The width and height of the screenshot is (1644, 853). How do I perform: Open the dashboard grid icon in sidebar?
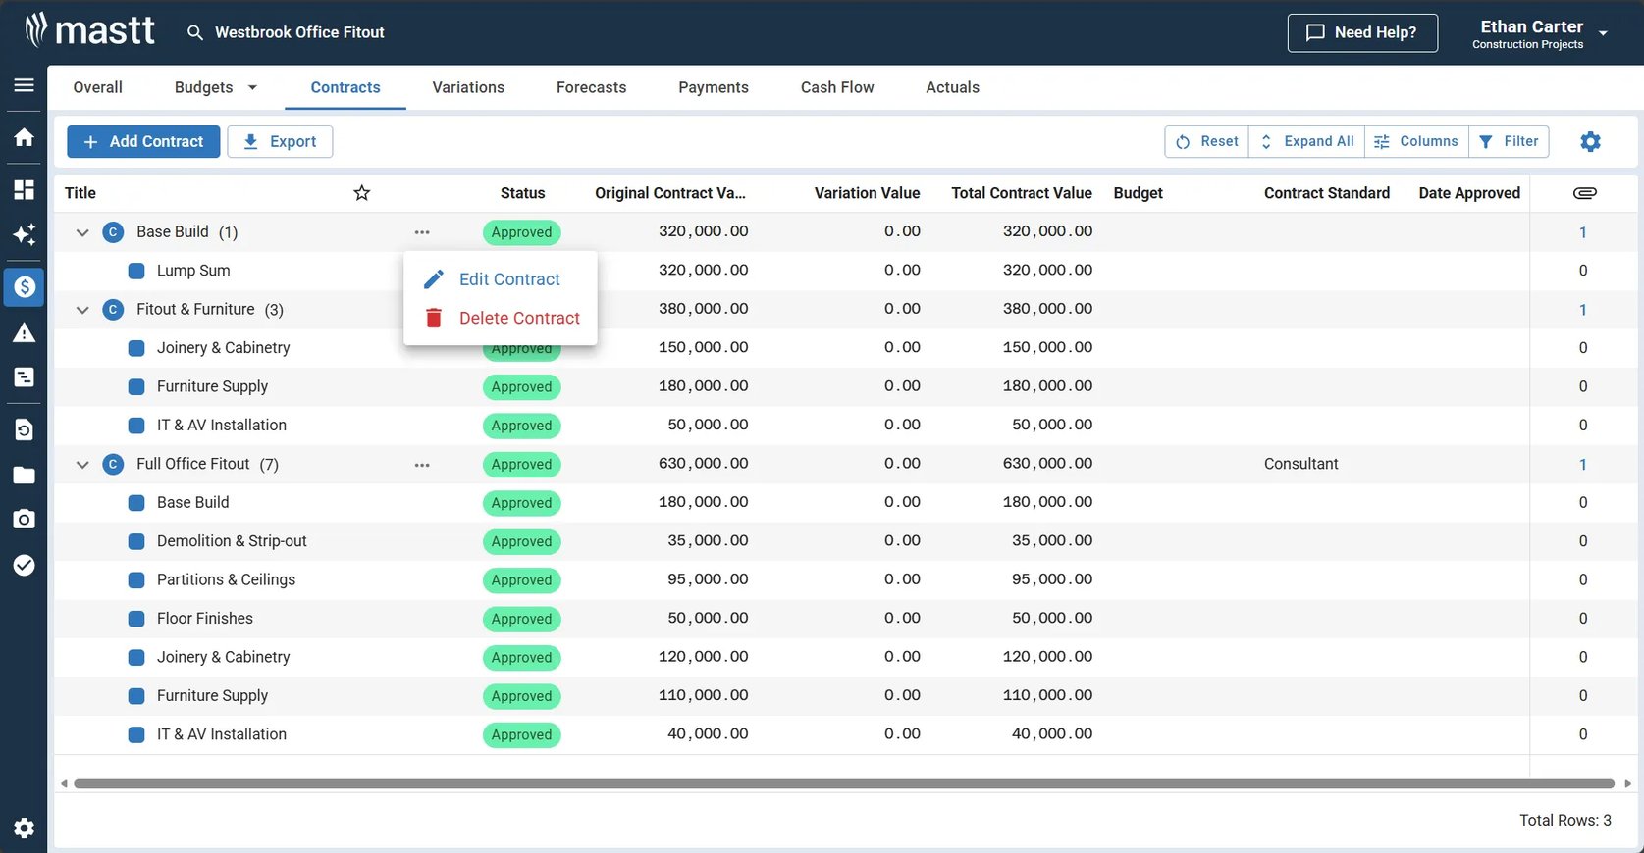24,189
